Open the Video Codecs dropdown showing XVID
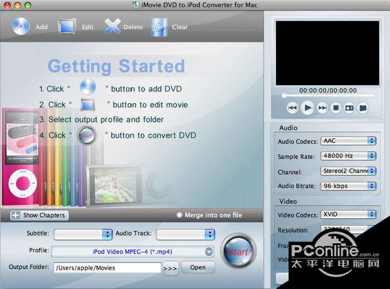The image size is (390, 289). click(348, 214)
